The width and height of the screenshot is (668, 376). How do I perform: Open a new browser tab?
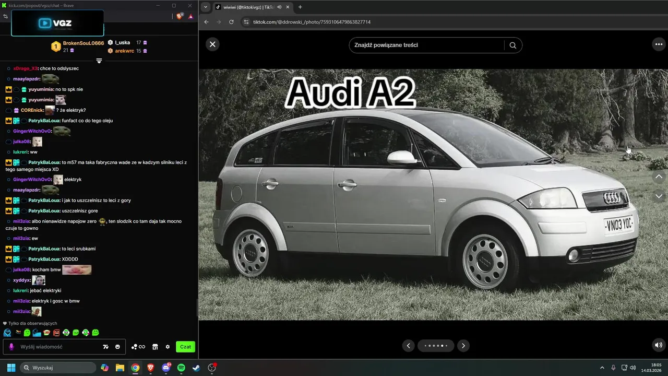pyautogui.click(x=300, y=7)
